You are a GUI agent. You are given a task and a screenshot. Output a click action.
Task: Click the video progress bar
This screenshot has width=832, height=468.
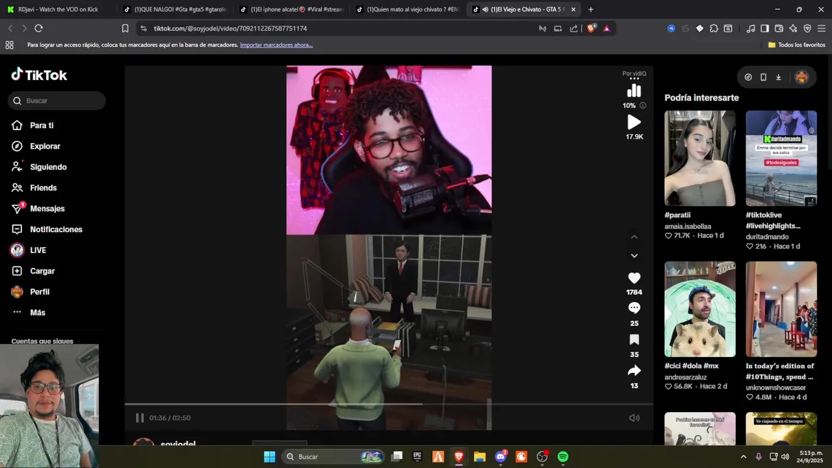point(389,404)
